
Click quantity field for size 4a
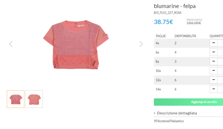click(x=220, y=43)
